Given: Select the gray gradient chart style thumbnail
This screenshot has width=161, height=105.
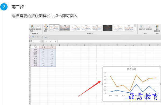Looking at the screenshot, I should click(65, 28).
